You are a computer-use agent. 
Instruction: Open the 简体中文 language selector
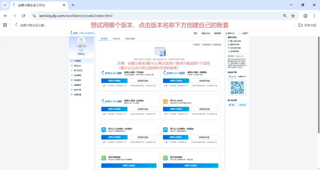(230, 33)
